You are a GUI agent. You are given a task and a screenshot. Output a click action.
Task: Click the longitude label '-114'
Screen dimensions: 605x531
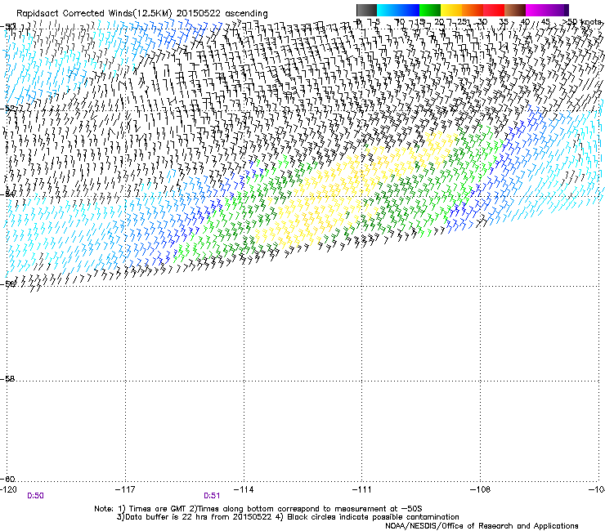click(x=244, y=489)
